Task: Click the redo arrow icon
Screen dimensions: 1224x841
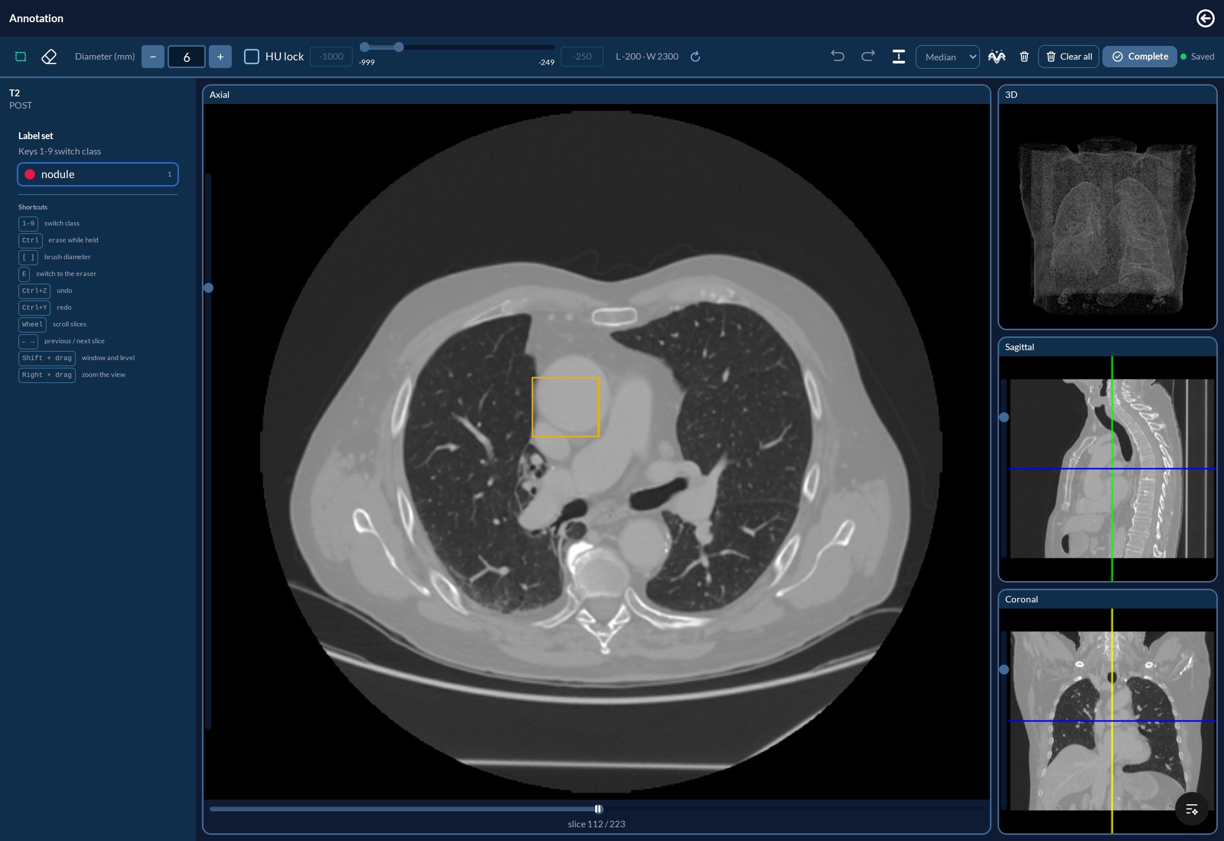Action: [868, 56]
